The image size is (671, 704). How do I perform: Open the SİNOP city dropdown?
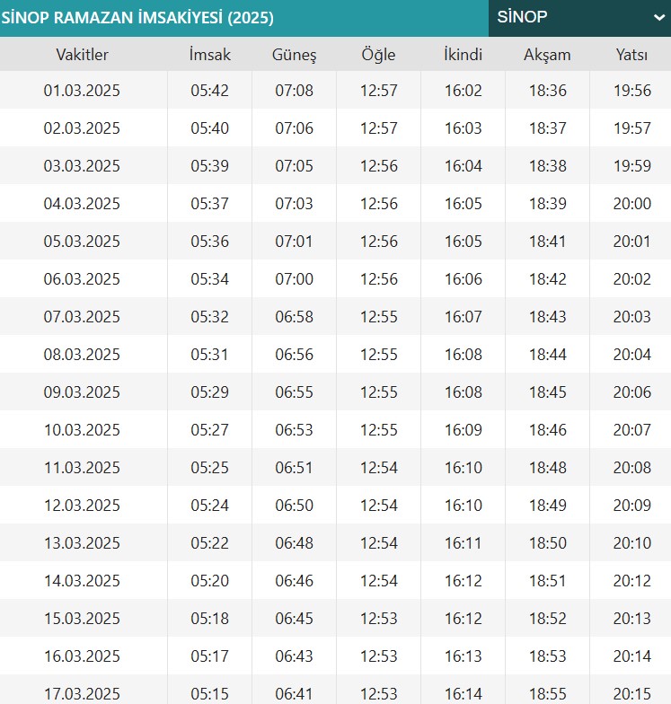(579, 18)
